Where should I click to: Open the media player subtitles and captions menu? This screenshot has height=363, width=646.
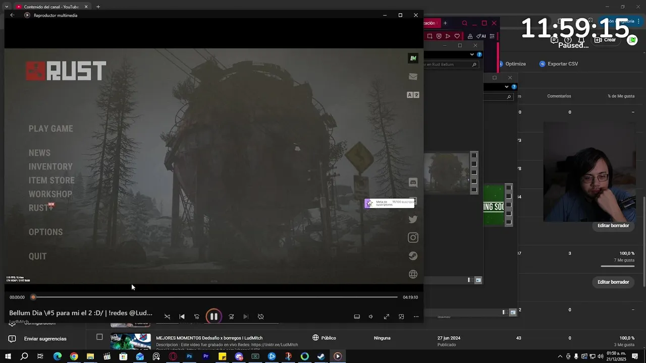(357, 317)
